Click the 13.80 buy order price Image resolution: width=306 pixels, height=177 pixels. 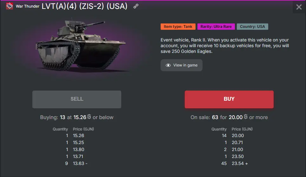click(x=78, y=149)
